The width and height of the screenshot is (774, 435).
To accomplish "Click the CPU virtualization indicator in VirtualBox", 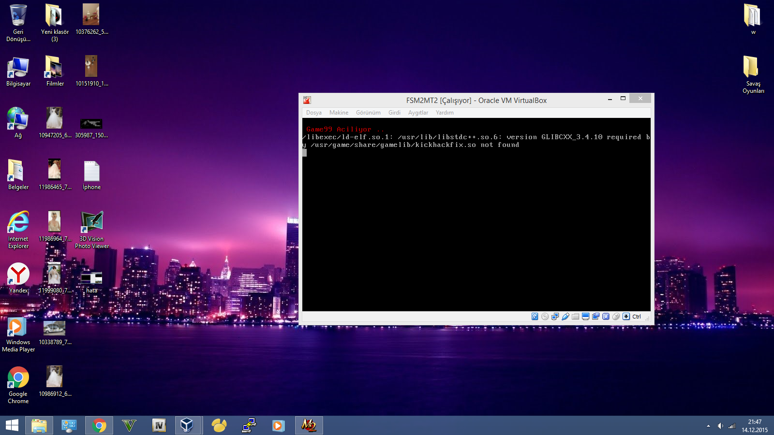I will (606, 317).
